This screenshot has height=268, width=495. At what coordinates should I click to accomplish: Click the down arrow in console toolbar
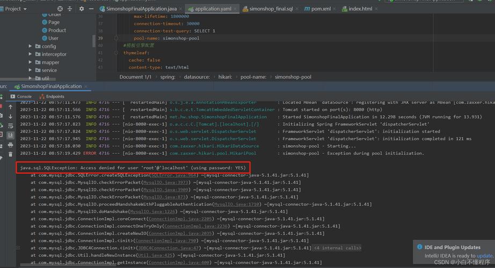pos(10,116)
